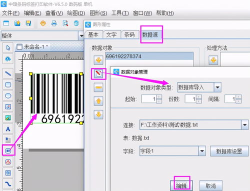Add a new data object plus icon
Viewport: 250px width, 191px height.
click(98, 60)
